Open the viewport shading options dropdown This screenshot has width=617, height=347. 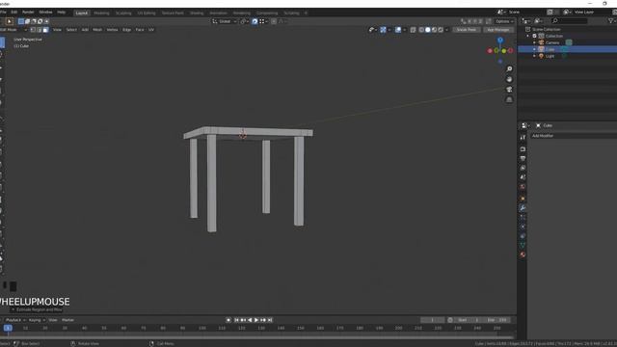pyautogui.click(x=446, y=30)
